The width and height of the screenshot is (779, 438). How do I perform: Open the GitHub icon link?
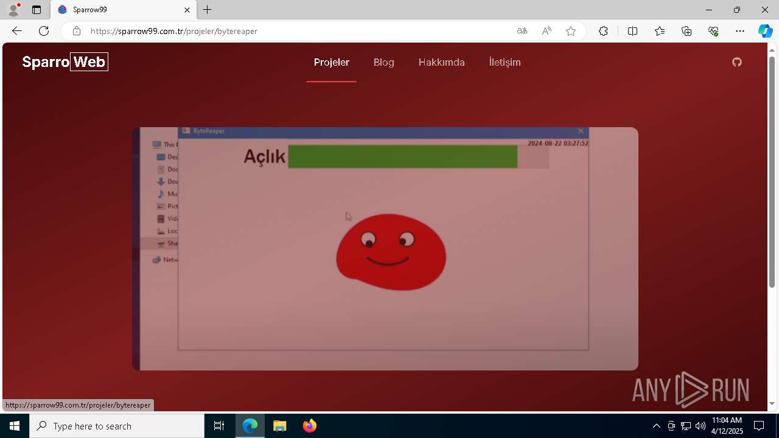737,62
